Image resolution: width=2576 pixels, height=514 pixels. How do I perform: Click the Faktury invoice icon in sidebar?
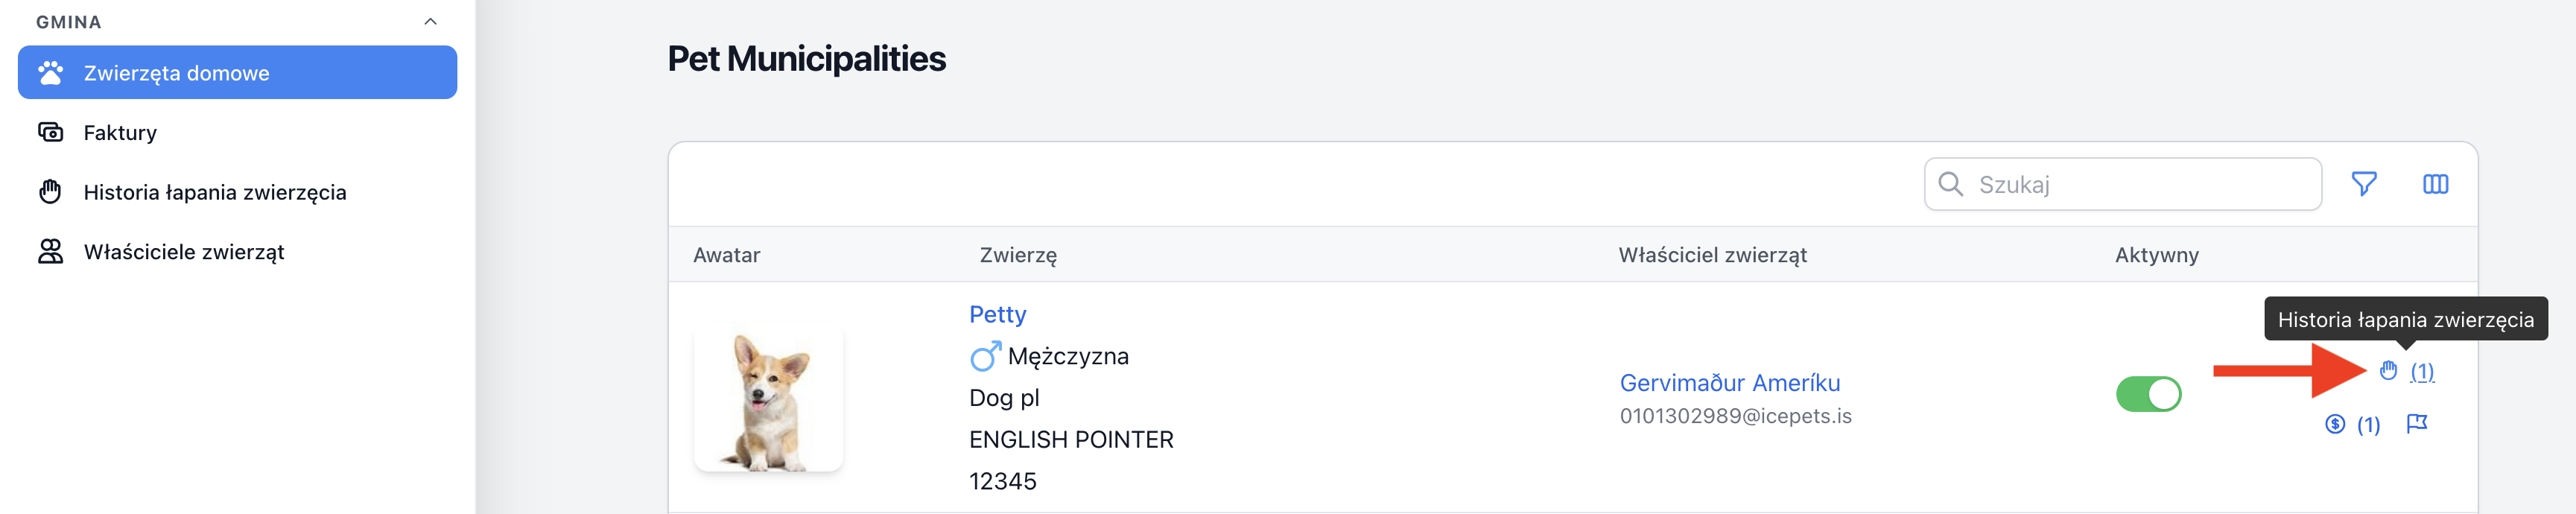click(x=50, y=132)
